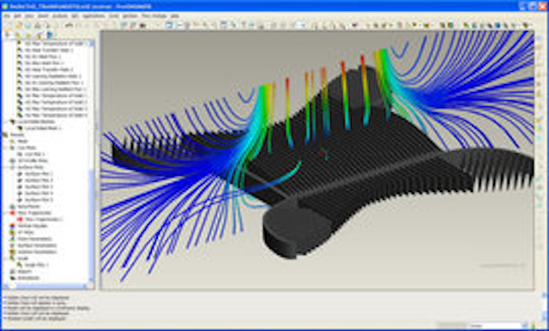Image resolution: width=549 pixels, height=331 pixels.
Task: Switch to the Flow Analysis tree tab icon
Action: 51,34
